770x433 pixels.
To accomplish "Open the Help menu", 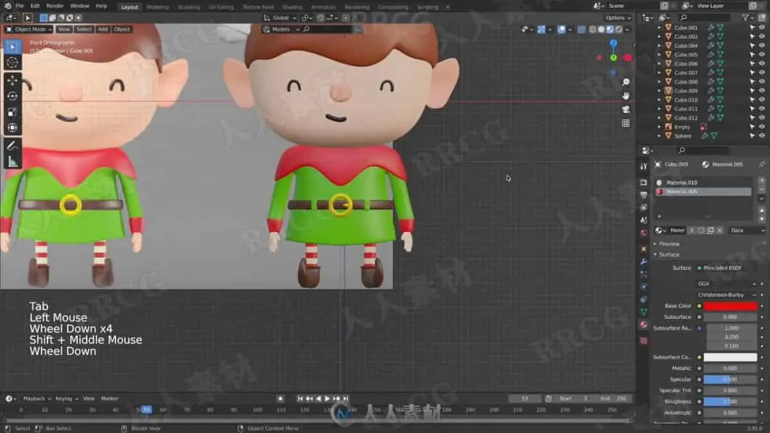I will 101,6.
